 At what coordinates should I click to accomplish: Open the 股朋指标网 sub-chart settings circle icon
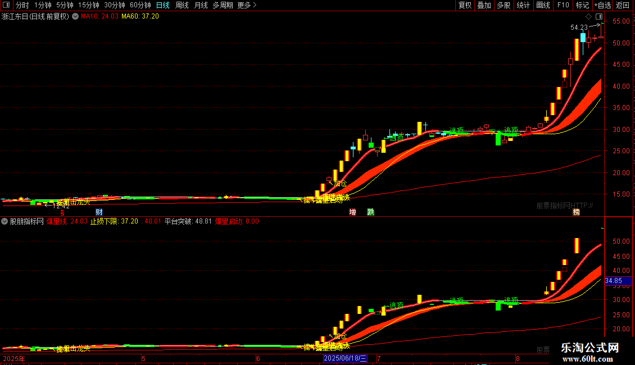[x=4, y=221]
